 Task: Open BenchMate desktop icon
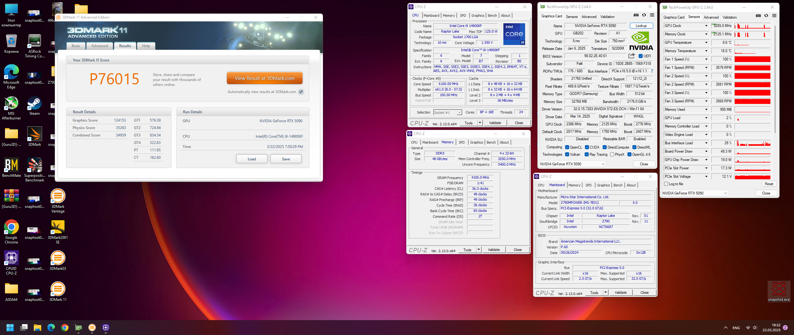pyautogui.click(x=11, y=168)
